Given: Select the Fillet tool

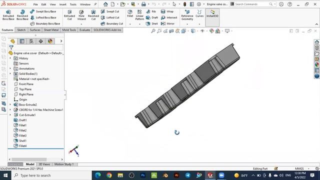Looking at the screenshot, I should coord(130,13).
